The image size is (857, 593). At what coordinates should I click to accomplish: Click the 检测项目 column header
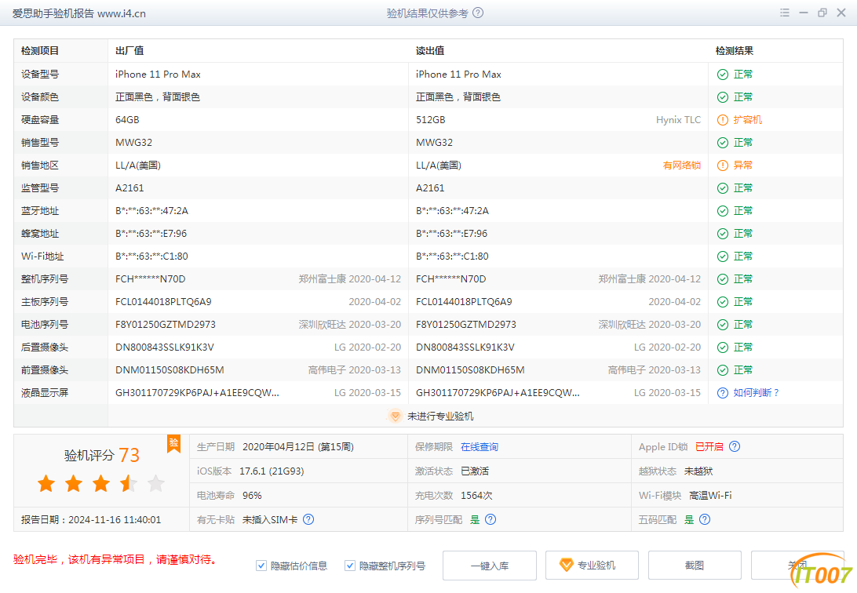point(40,51)
